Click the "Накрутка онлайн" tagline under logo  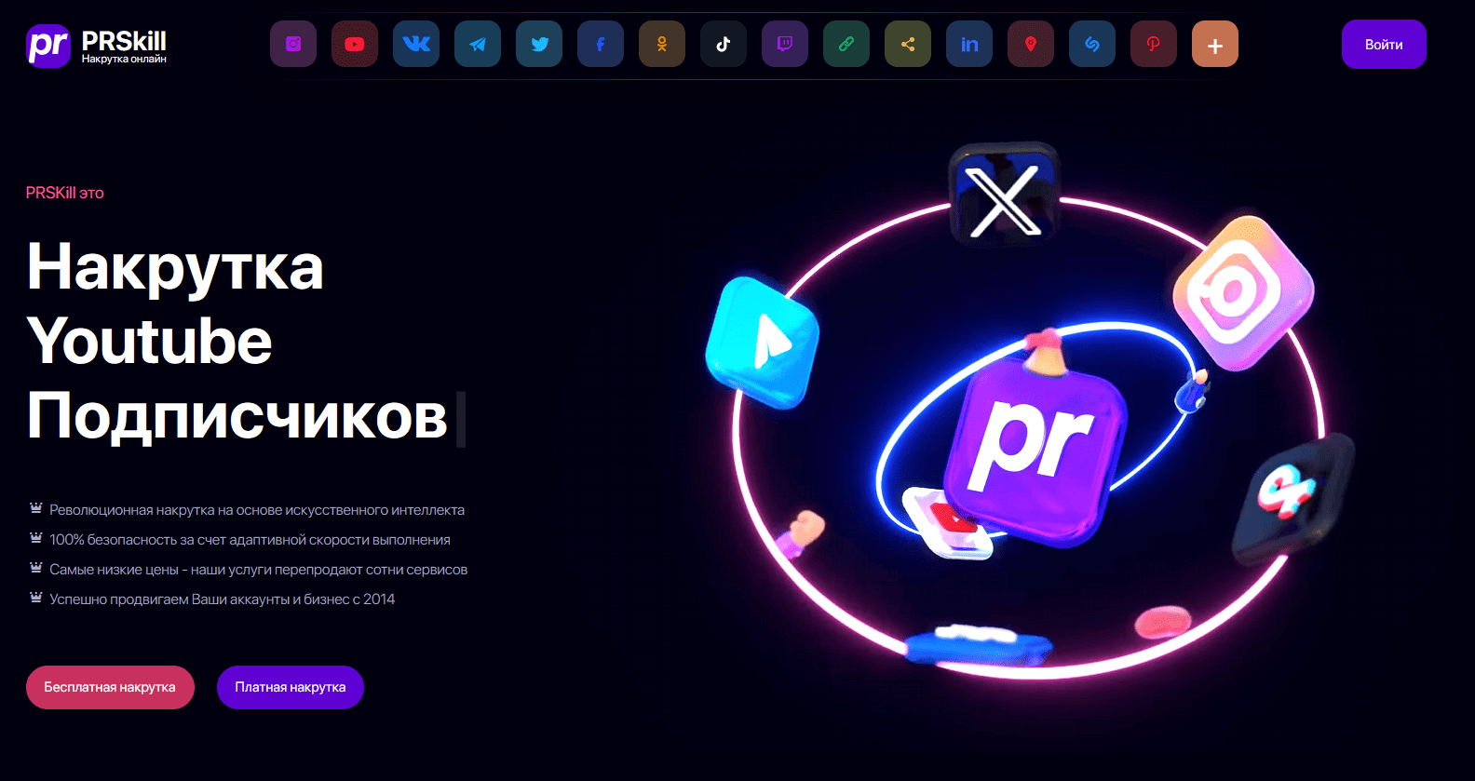124,59
